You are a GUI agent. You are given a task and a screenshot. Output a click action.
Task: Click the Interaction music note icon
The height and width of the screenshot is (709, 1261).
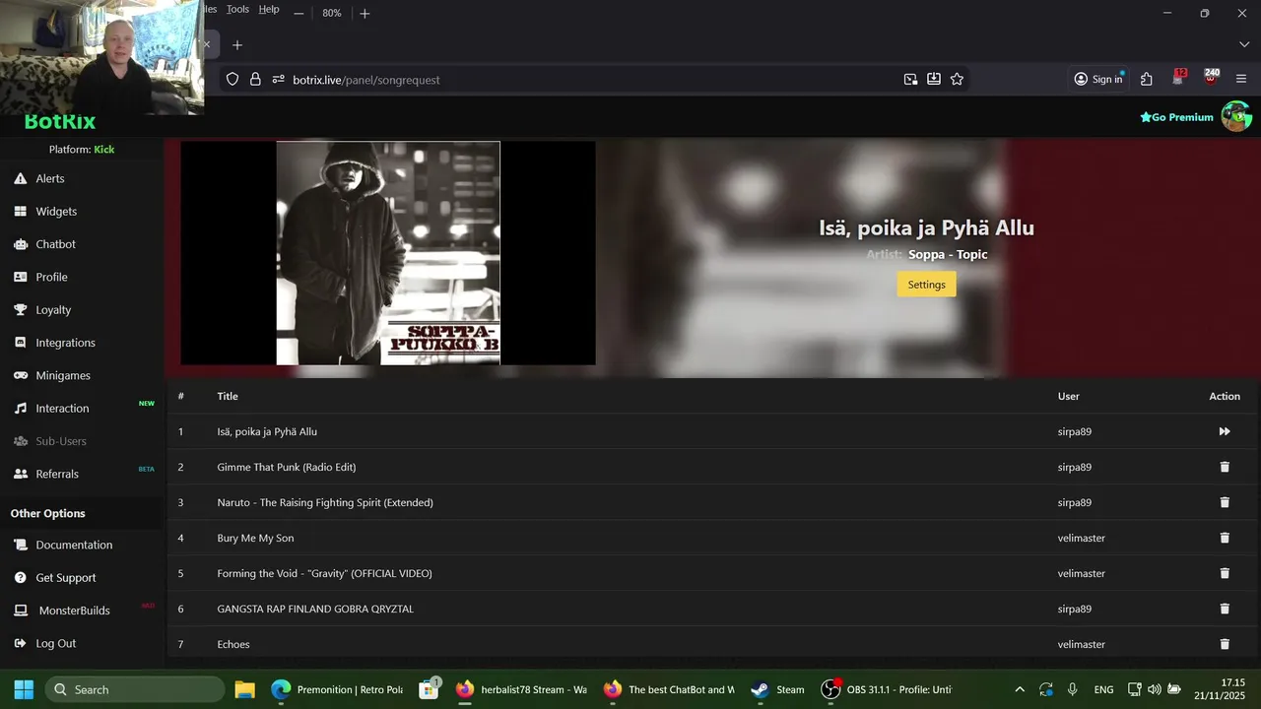pos(20,408)
